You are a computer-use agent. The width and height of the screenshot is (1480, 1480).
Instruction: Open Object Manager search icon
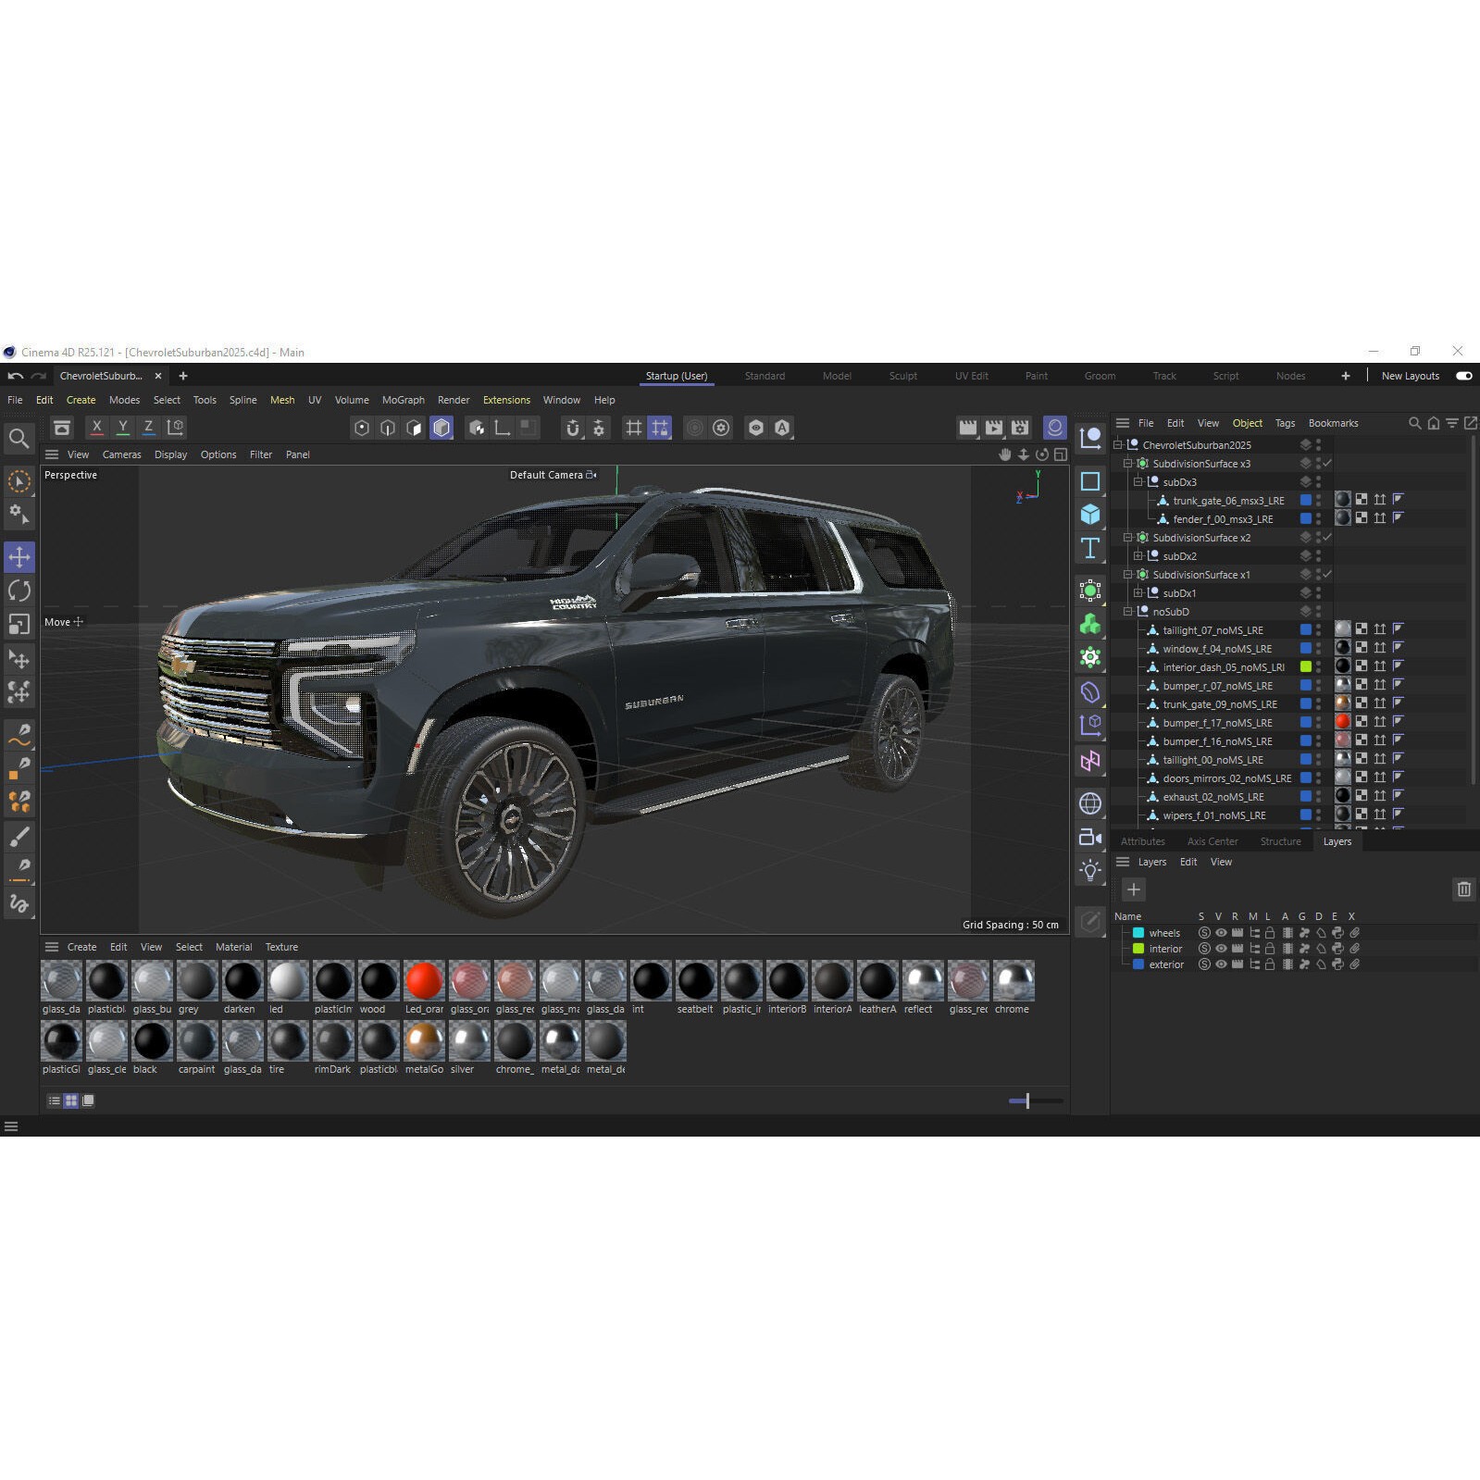1414,423
